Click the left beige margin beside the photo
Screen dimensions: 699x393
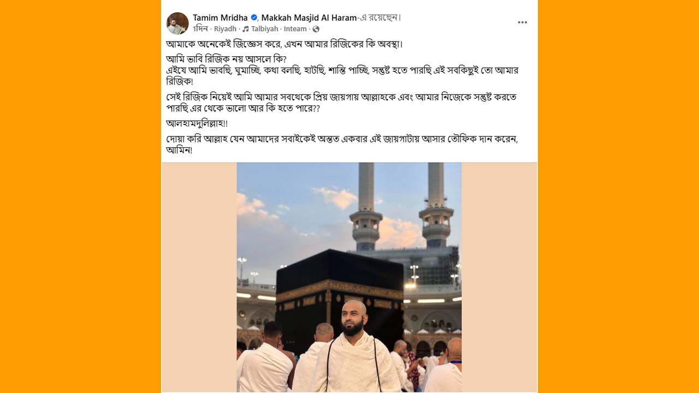click(199, 277)
